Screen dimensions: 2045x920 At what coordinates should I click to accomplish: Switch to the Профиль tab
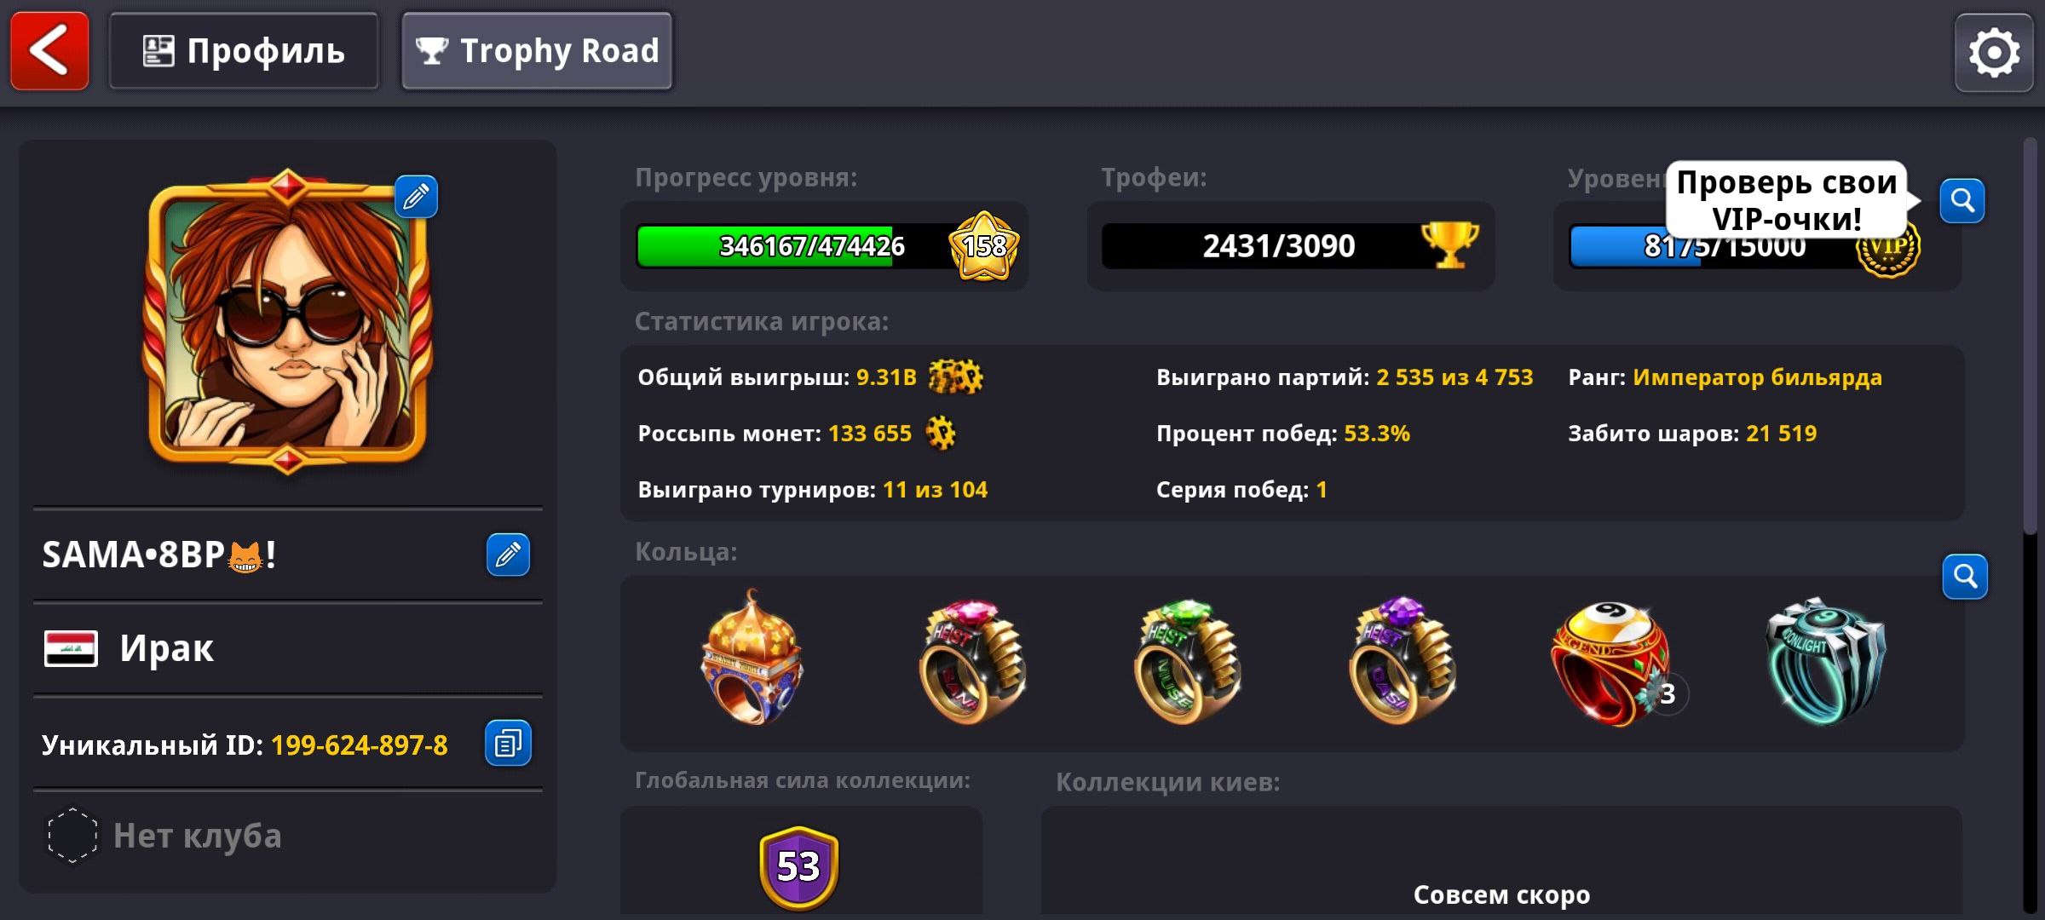coord(244,51)
